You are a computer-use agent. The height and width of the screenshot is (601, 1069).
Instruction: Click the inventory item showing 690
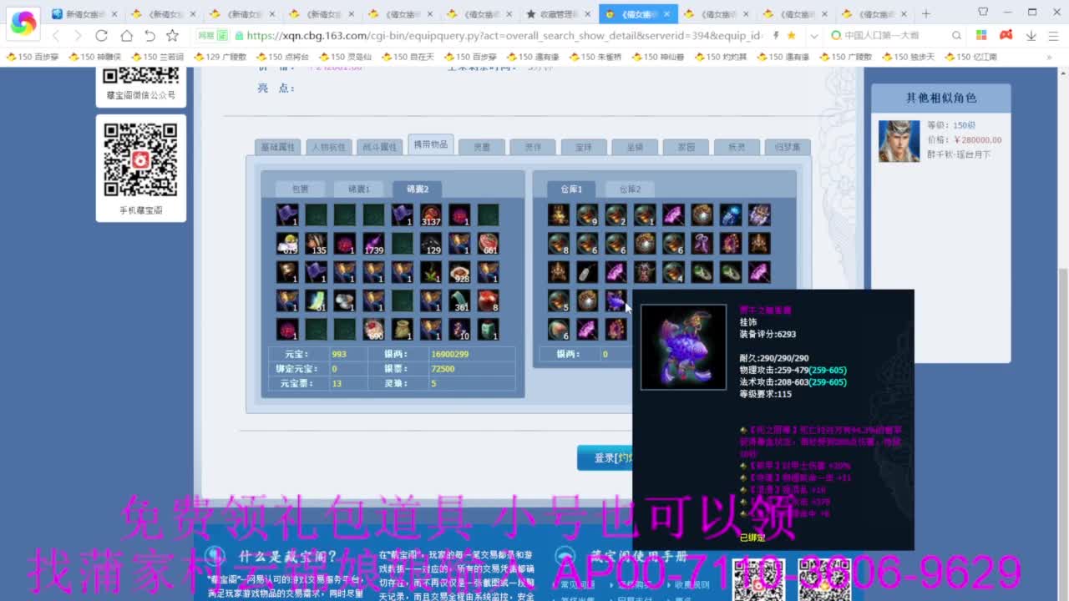tap(373, 329)
